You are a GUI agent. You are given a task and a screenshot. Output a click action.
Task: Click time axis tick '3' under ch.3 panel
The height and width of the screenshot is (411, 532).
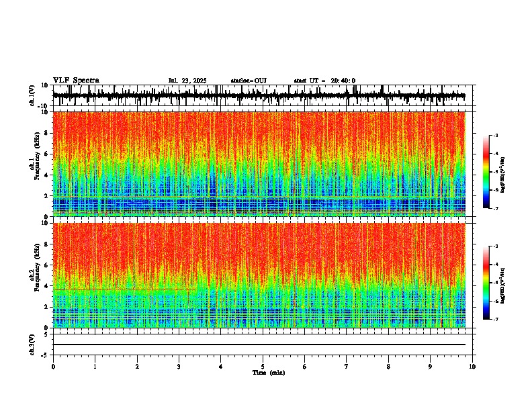(179, 367)
